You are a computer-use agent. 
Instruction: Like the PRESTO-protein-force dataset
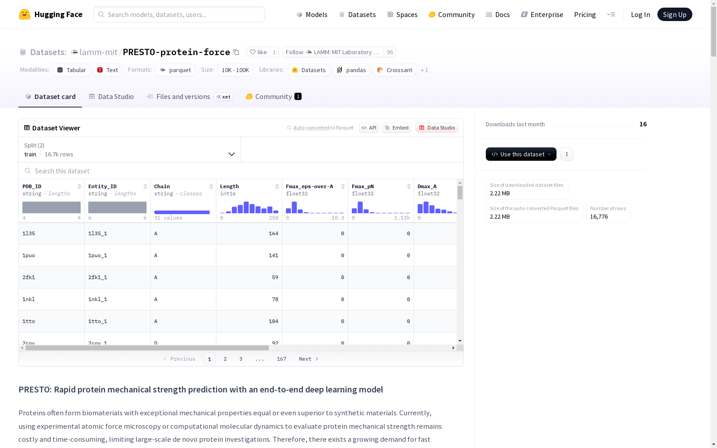(258, 52)
